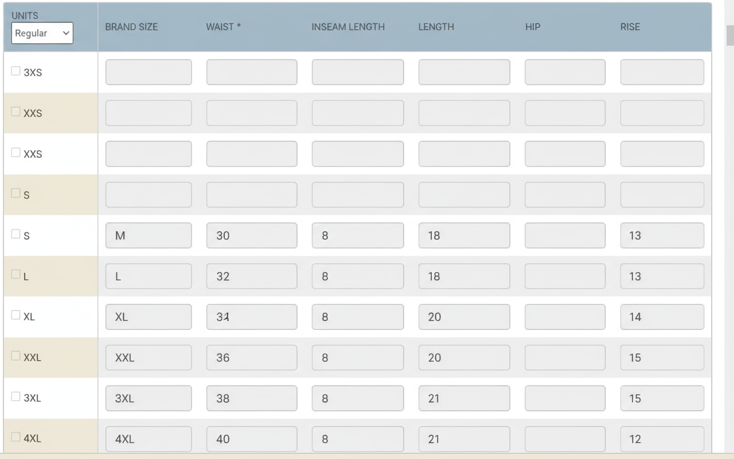The image size is (734, 459).
Task: Edit the rise field containing 12
Action: [662, 439]
